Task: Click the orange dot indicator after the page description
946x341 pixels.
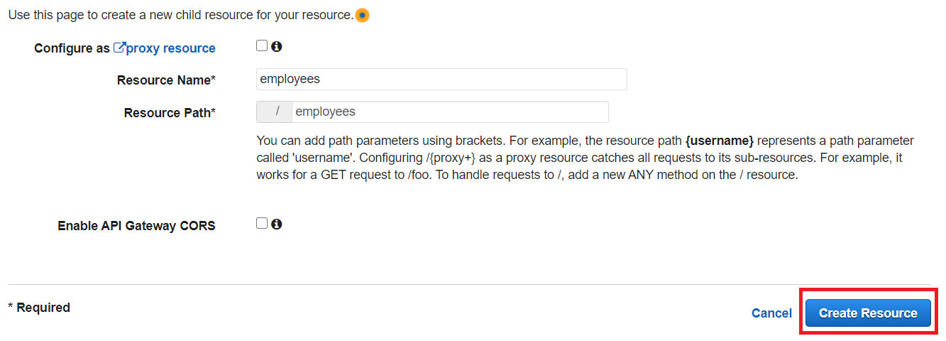Action: [x=362, y=15]
